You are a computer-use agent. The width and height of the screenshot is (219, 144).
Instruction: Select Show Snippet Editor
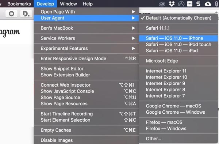(x=87, y=69)
